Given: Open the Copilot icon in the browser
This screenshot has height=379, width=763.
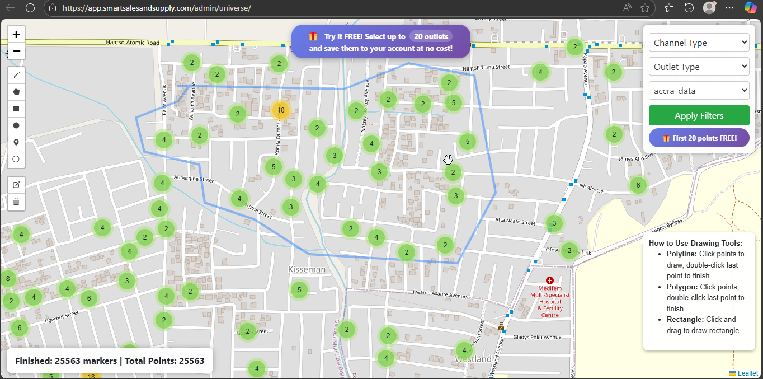Looking at the screenshot, I should [x=750, y=8].
